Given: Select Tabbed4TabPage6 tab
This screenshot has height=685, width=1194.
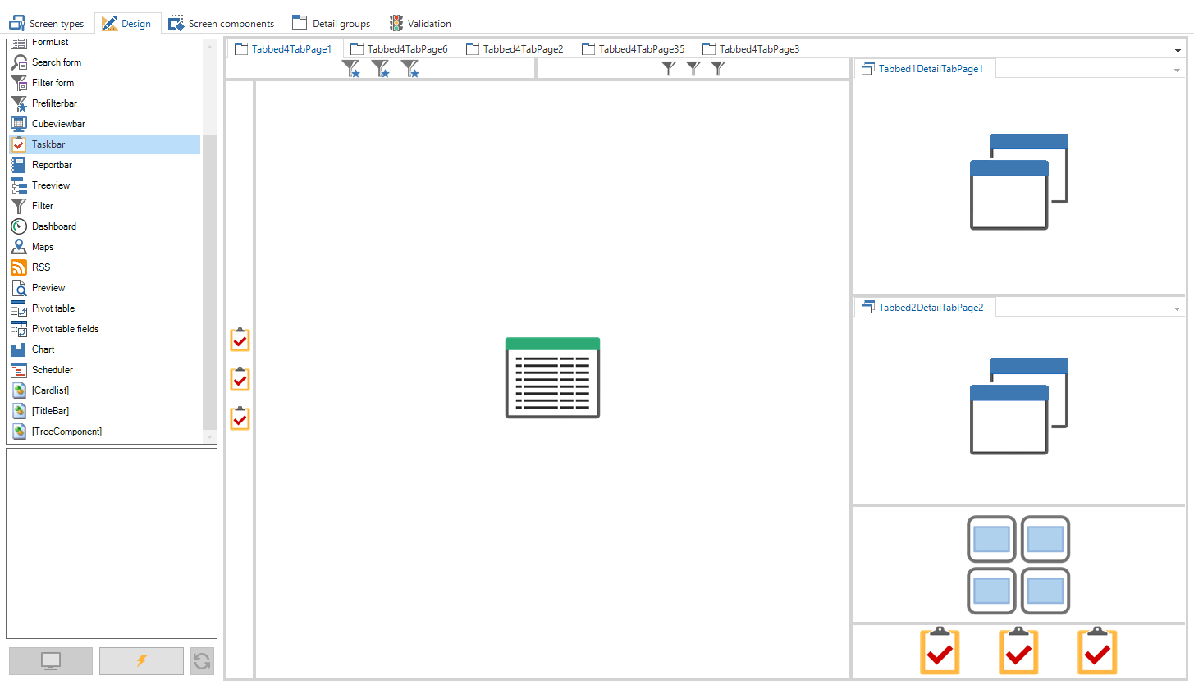Looking at the screenshot, I should [400, 48].
